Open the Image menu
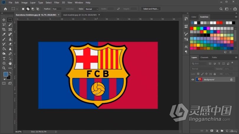The width and height of the screenshot is (239, 134). (24, 3)
